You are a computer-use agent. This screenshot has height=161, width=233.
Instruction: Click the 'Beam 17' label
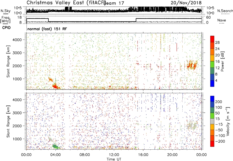(114, 3)
